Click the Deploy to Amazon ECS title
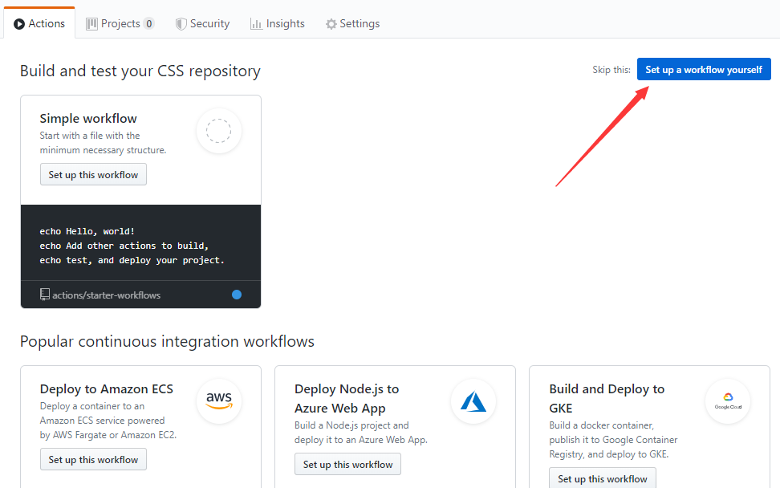This screenshot has height=488, width=780. pos(107,389)
